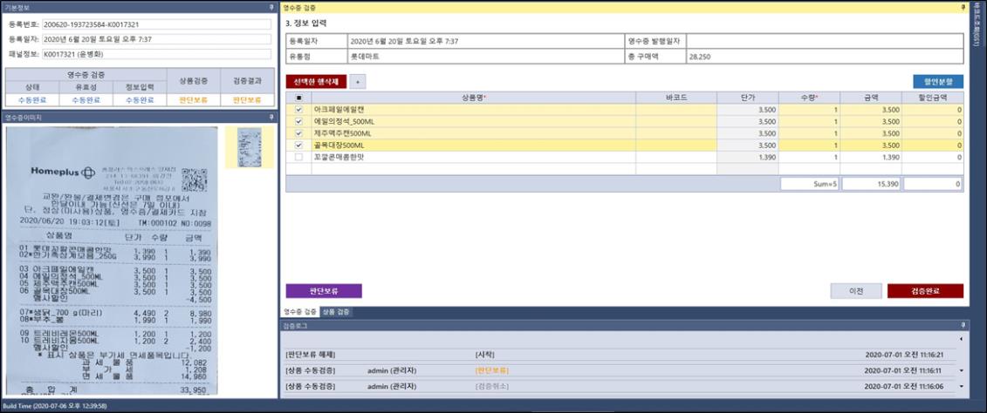
Task: Switch to the 영수증 검증 tab
Action: pos(300,311)
